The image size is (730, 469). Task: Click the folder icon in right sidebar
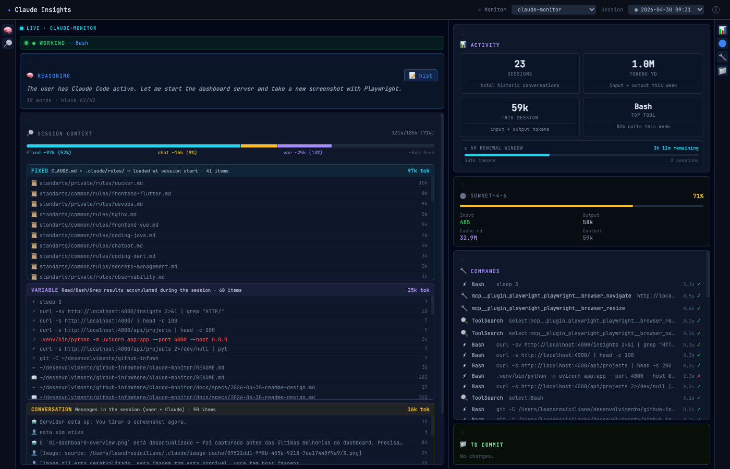[x=723, y=71]
